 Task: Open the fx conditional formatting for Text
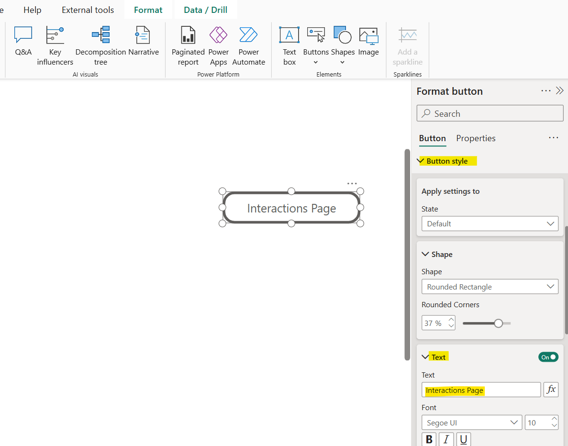click(x=551, y=390)
